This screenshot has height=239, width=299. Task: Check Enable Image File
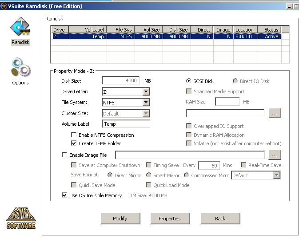click(64, 155)
